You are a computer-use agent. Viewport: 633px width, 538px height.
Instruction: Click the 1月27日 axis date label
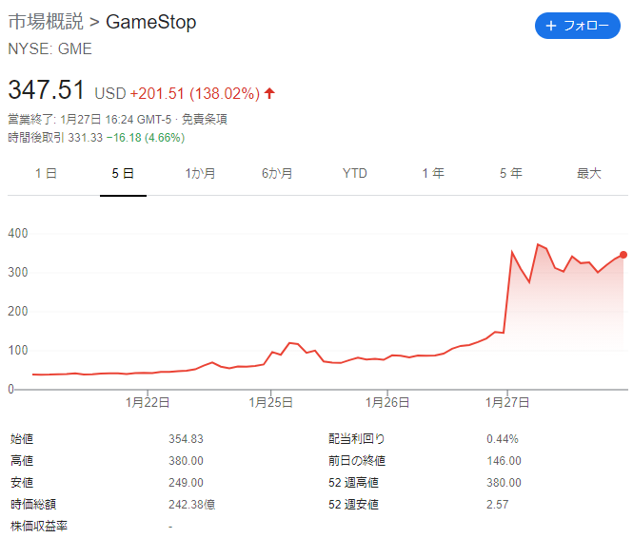point(507,403)
